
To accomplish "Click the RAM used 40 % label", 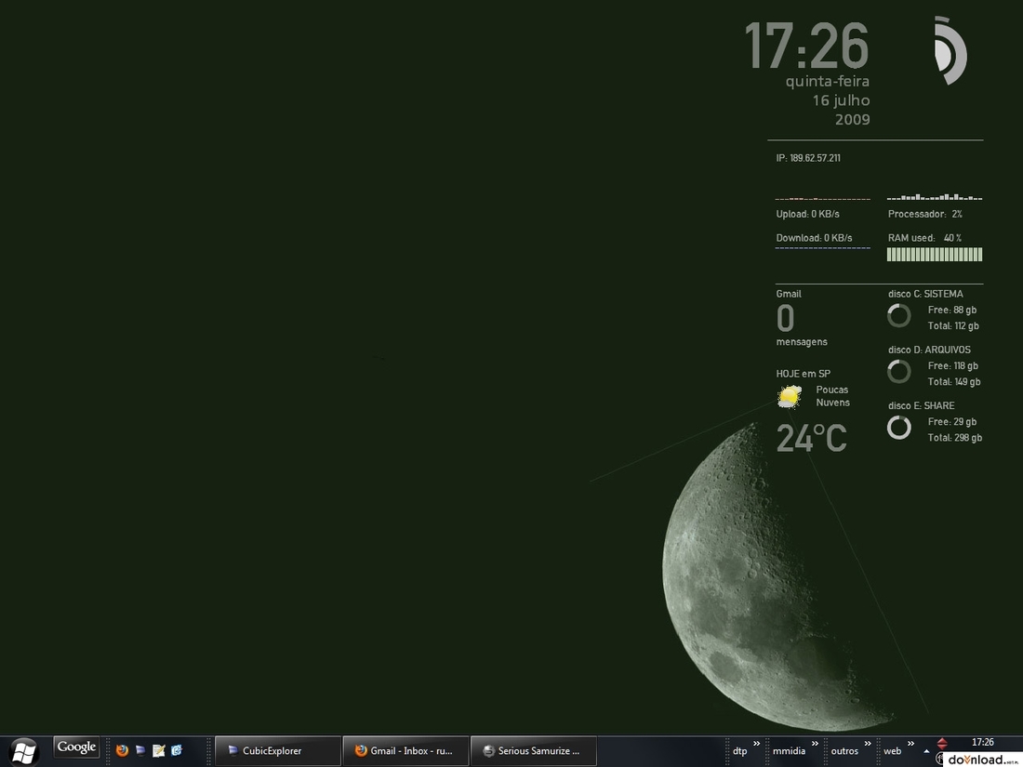I will point(924,238).
